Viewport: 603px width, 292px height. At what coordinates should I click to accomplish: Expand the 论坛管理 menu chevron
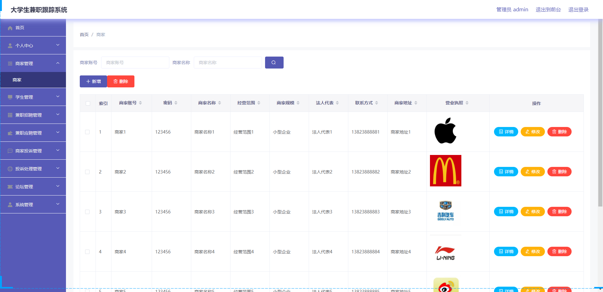coord(58,186)
